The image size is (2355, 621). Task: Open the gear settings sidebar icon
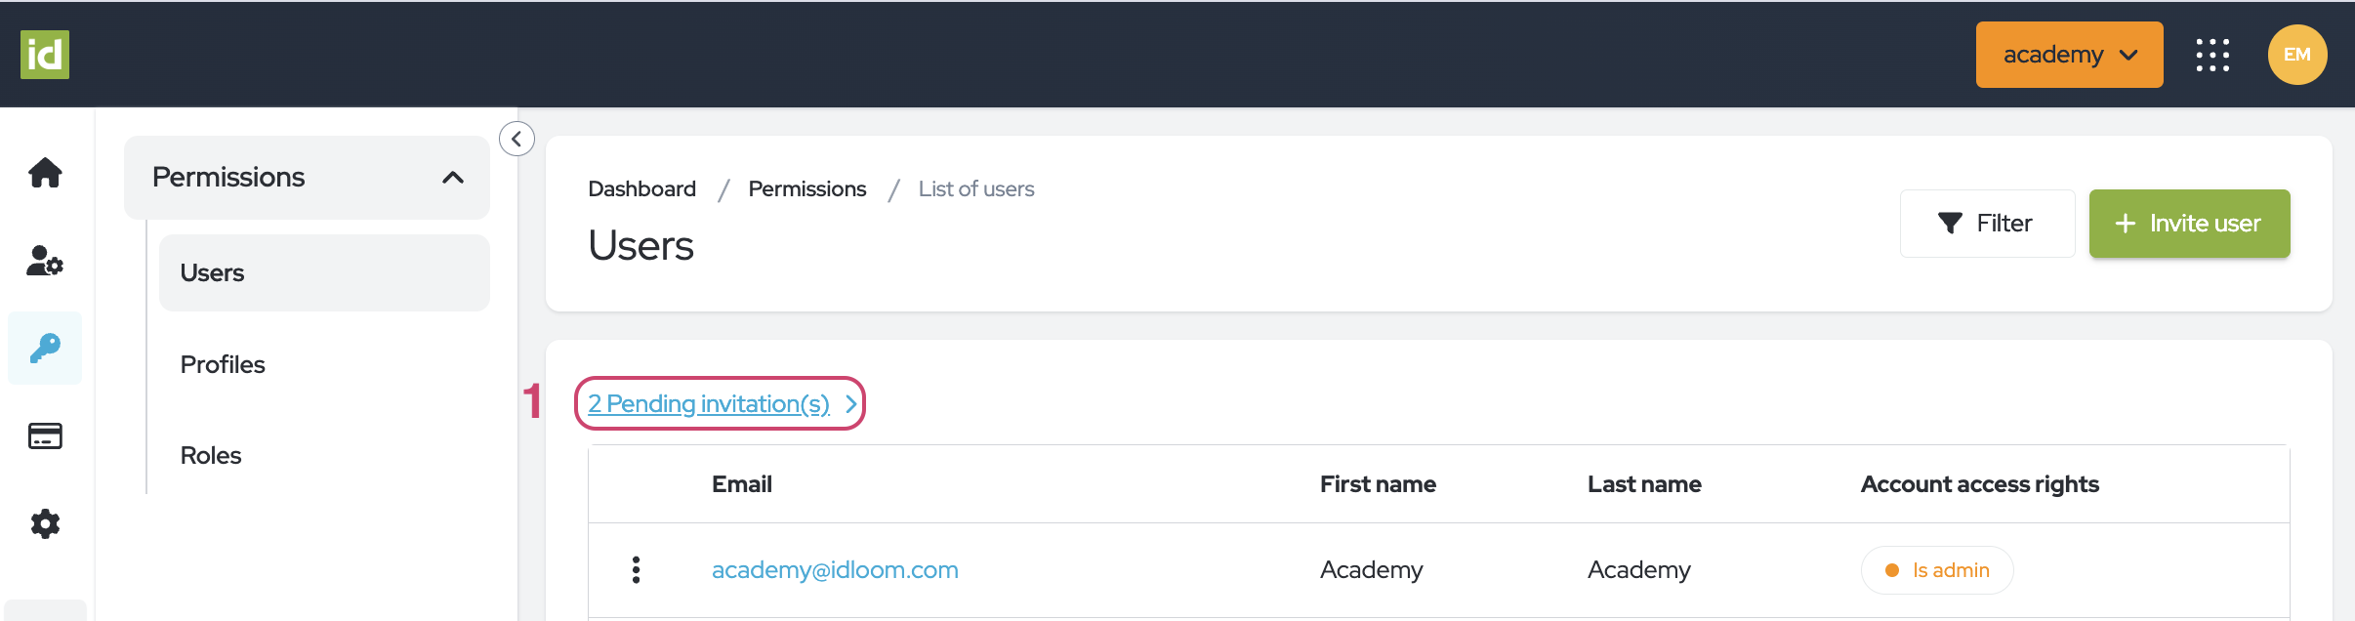click(45, 524)
